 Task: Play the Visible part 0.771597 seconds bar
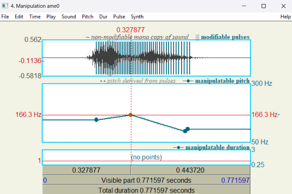pyautogui.click(x=146, y=180)
